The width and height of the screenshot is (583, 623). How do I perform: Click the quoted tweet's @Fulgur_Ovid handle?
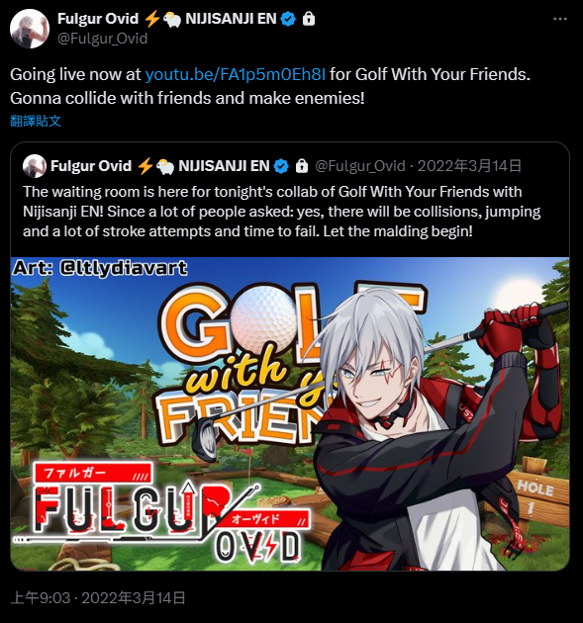(x=360, y=166)
